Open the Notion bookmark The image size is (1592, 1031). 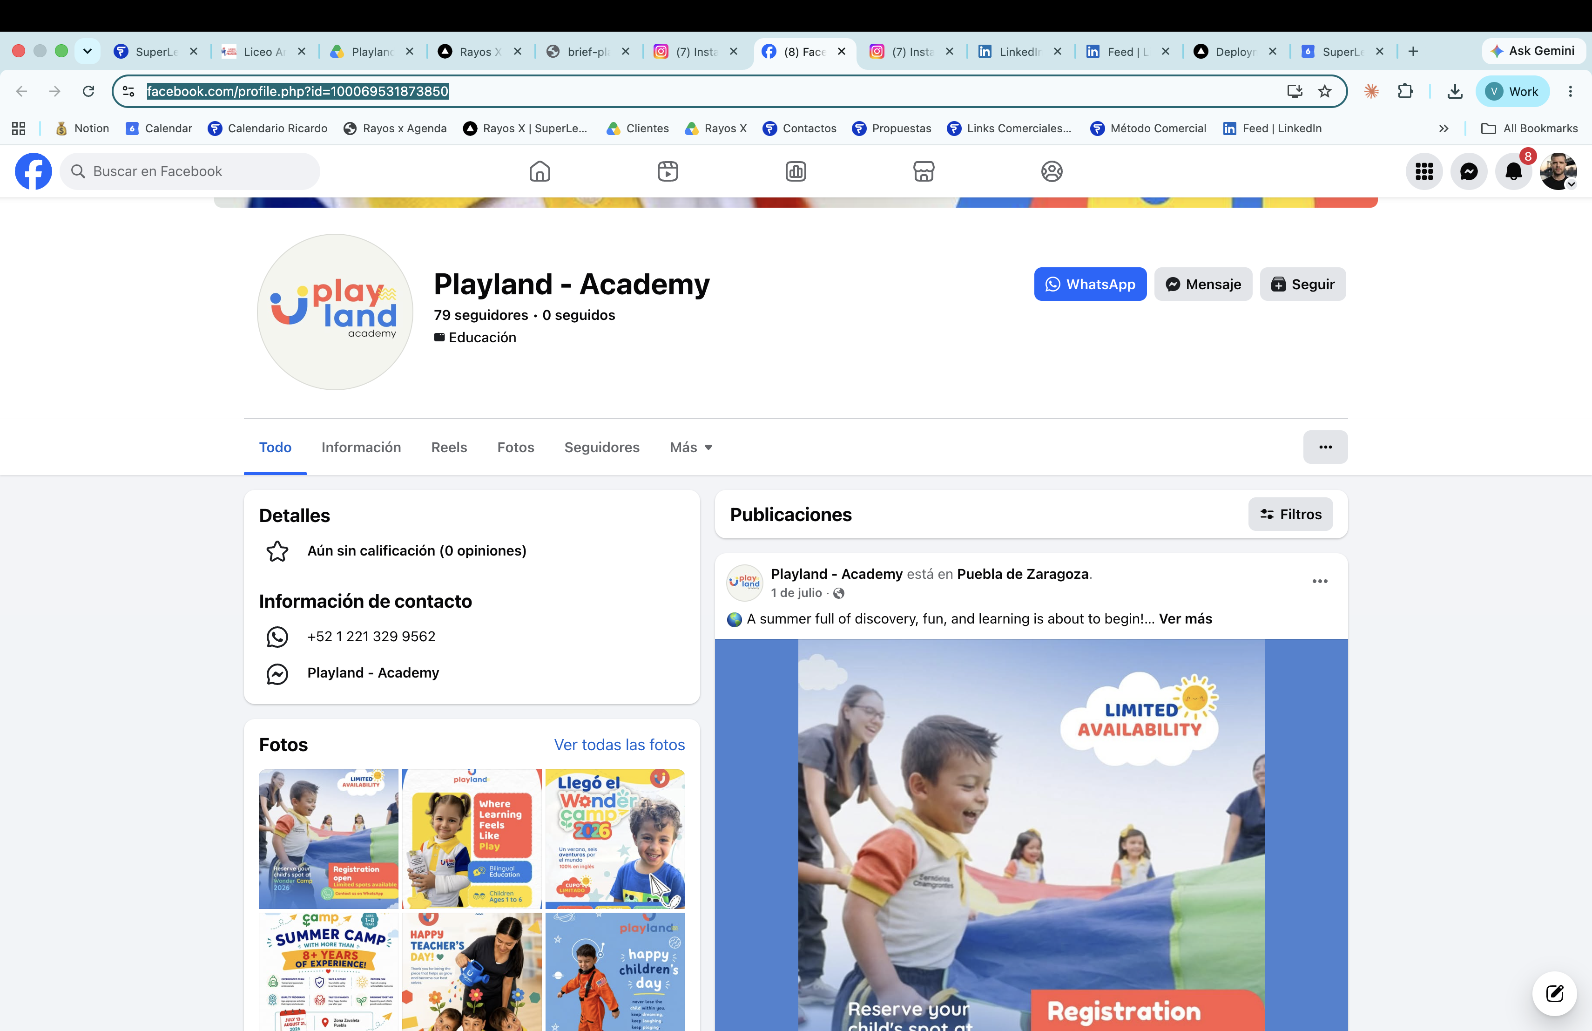(81, 129)
